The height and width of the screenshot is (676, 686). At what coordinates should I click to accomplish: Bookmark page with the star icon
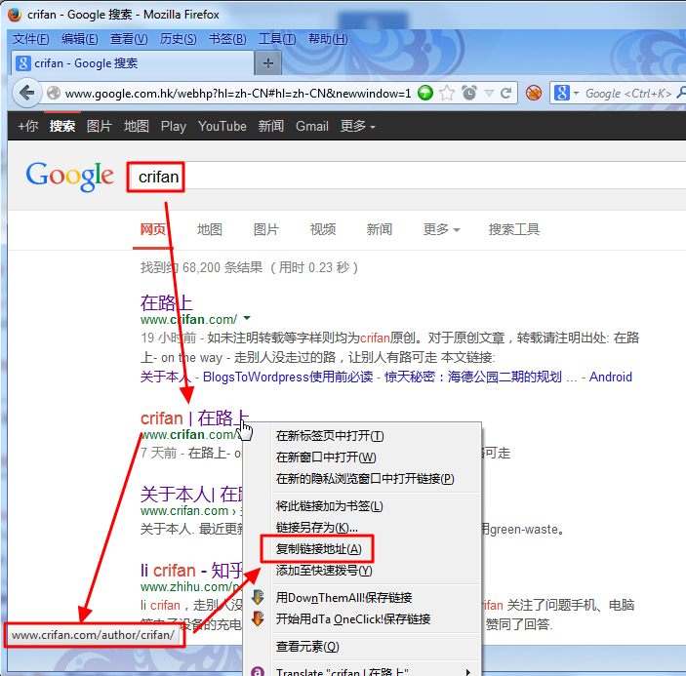pyautogui.click(x=447, y=93)
